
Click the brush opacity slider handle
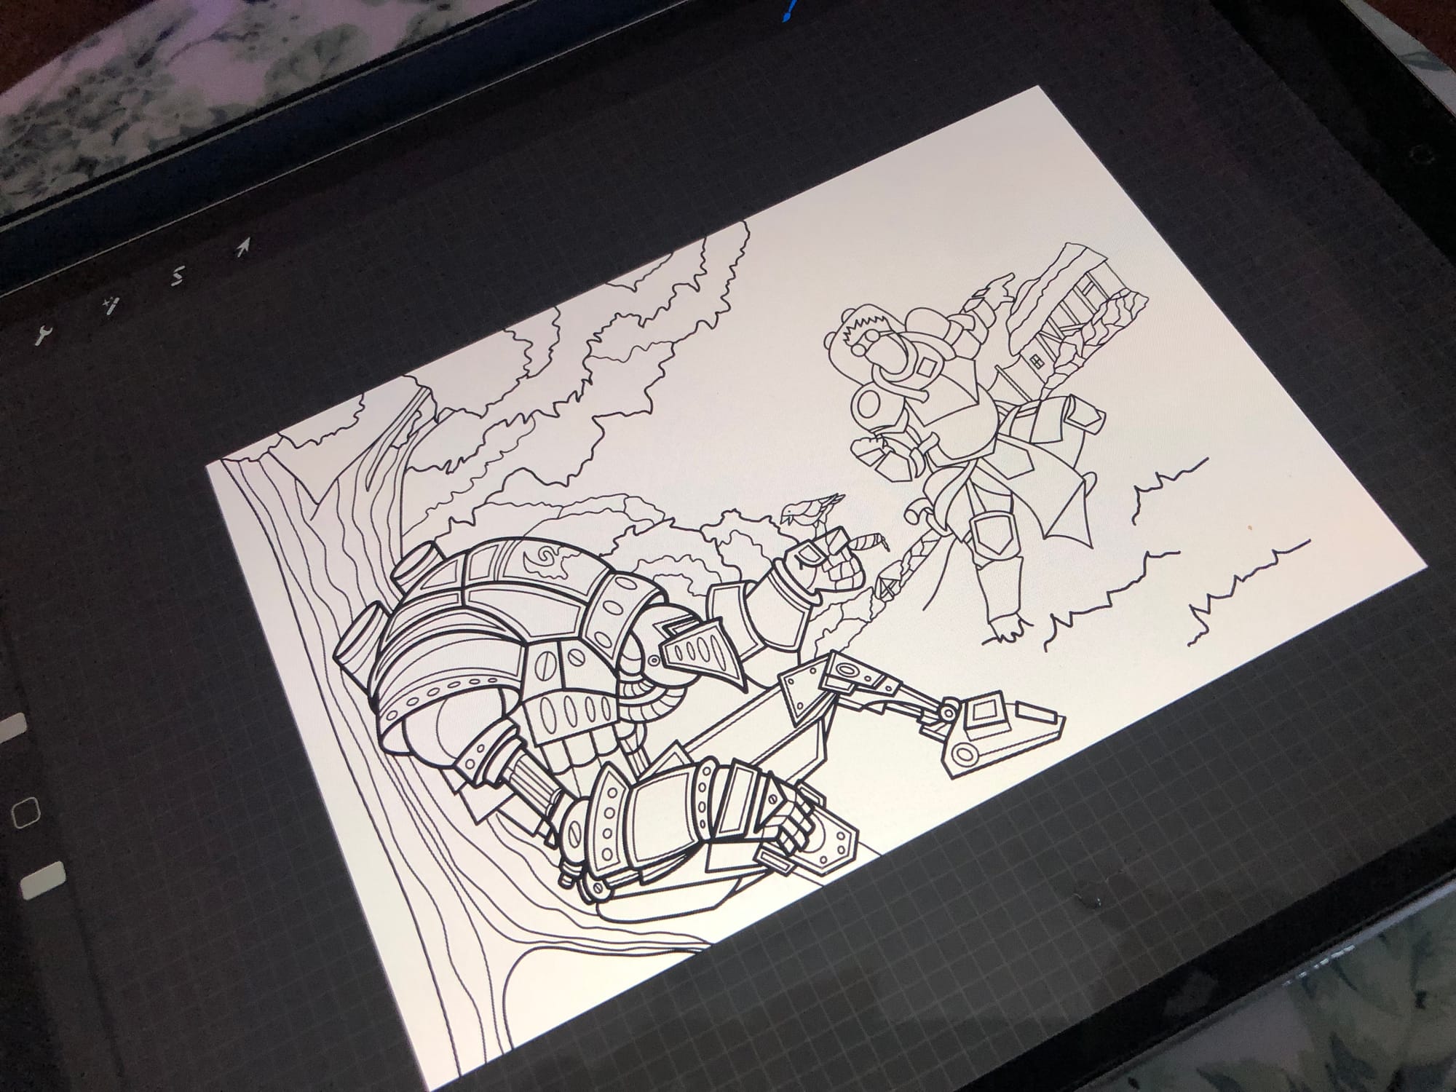tap(42, 880)
